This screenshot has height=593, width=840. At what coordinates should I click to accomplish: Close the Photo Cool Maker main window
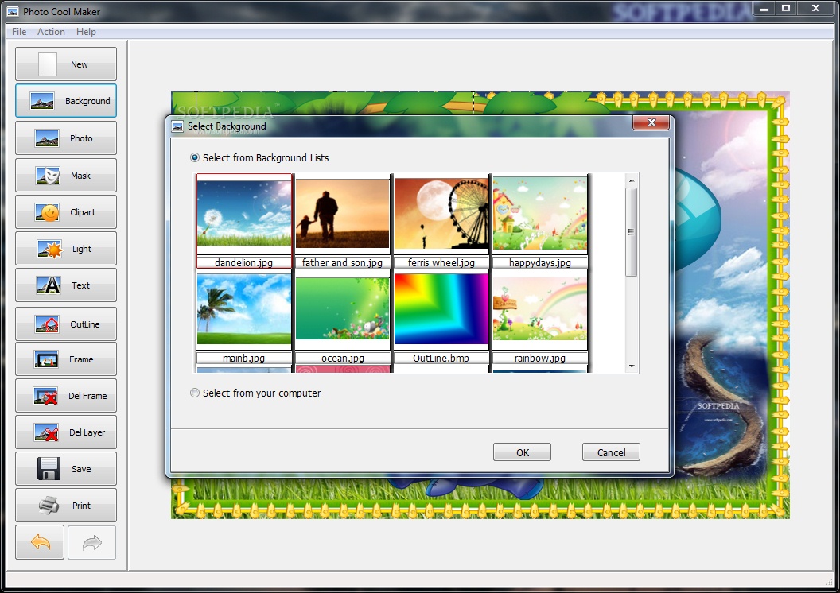pyautogui.click(x=815, y=9)
